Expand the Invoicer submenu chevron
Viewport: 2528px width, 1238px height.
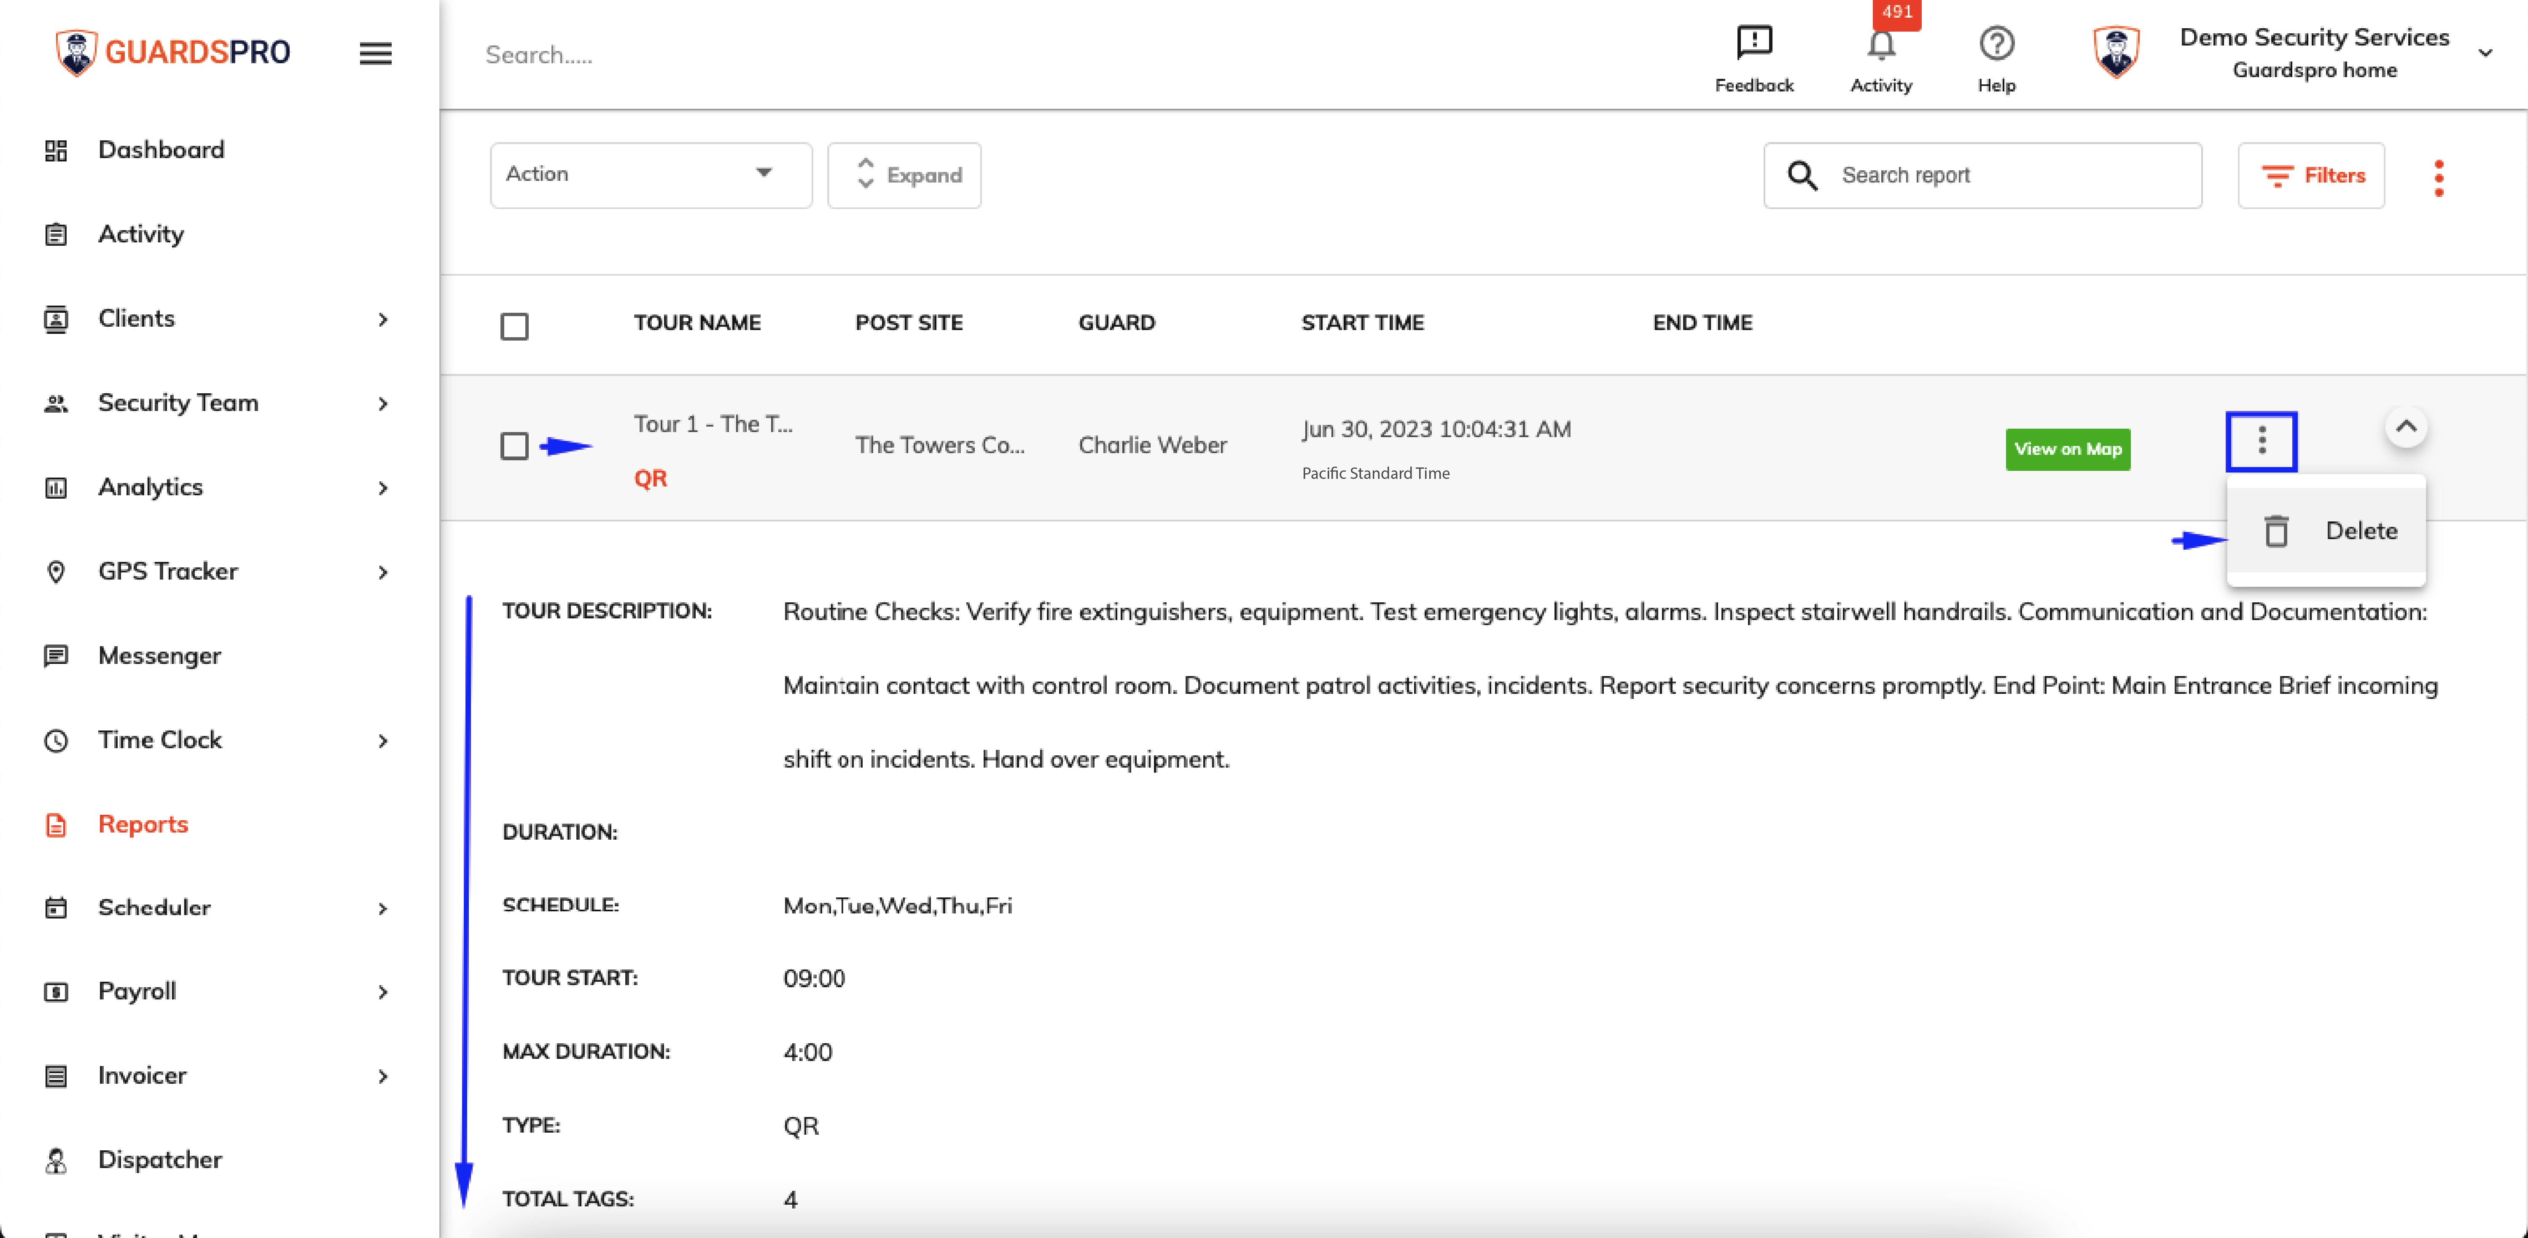pos(383,1077)
